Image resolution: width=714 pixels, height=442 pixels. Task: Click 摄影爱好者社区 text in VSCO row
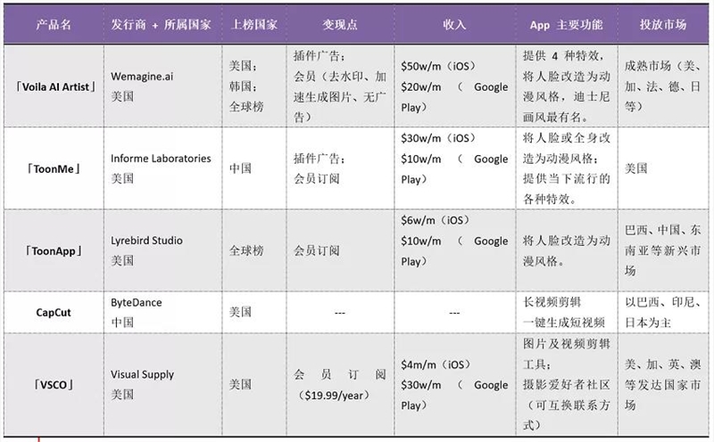[566, 385]
